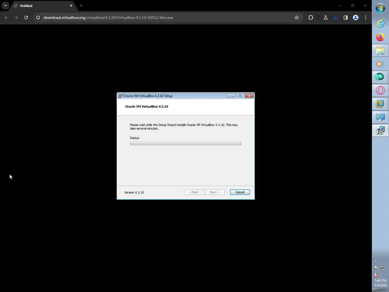Minimize the VirtualBox Setup dialog
Viewport: 389px width, 292px height.
(x=231, y=96)
